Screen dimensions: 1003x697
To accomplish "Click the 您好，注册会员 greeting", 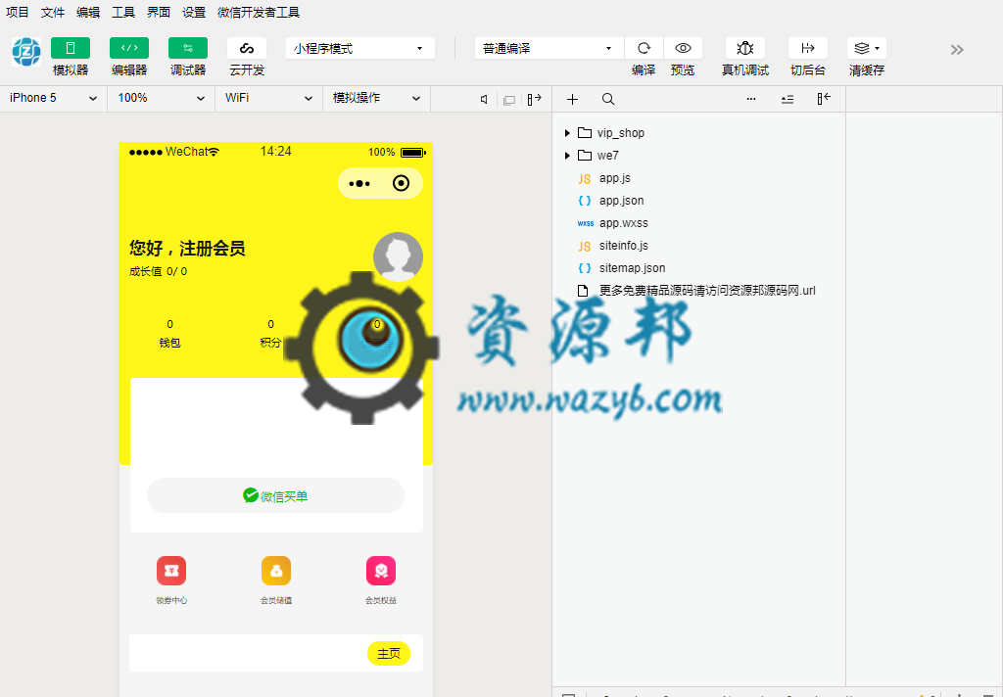I will pos(187,248).
